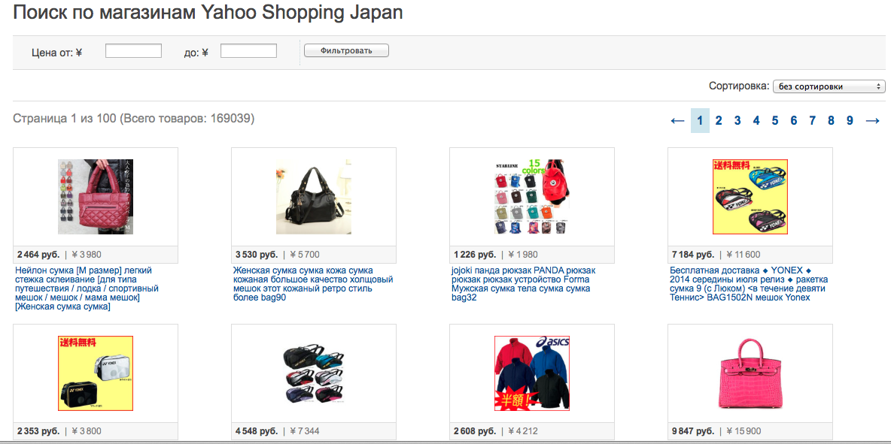
Task: Jump to page 9 of results
Action: click(850, 121)
